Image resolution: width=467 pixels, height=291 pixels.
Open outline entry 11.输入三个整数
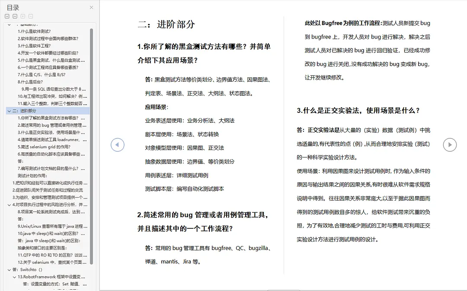click(x=52, y=103)
